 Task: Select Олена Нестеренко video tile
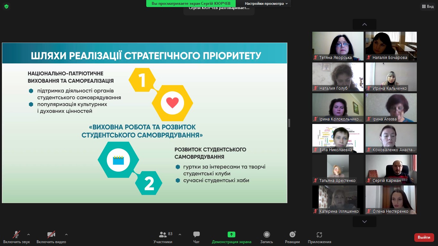(x=391, y=200)
